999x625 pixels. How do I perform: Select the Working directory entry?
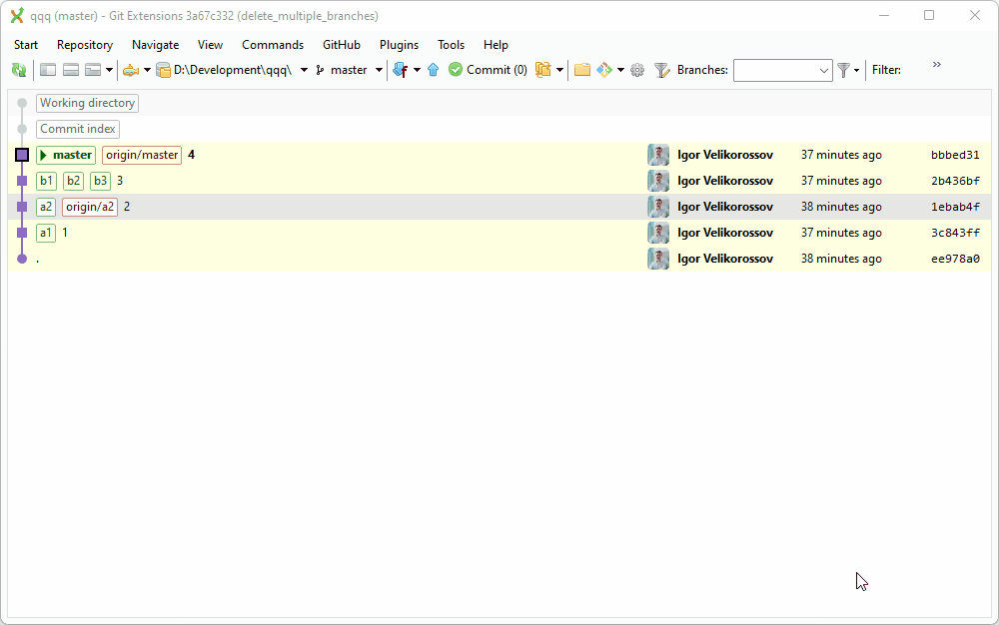tap(87, 103)
